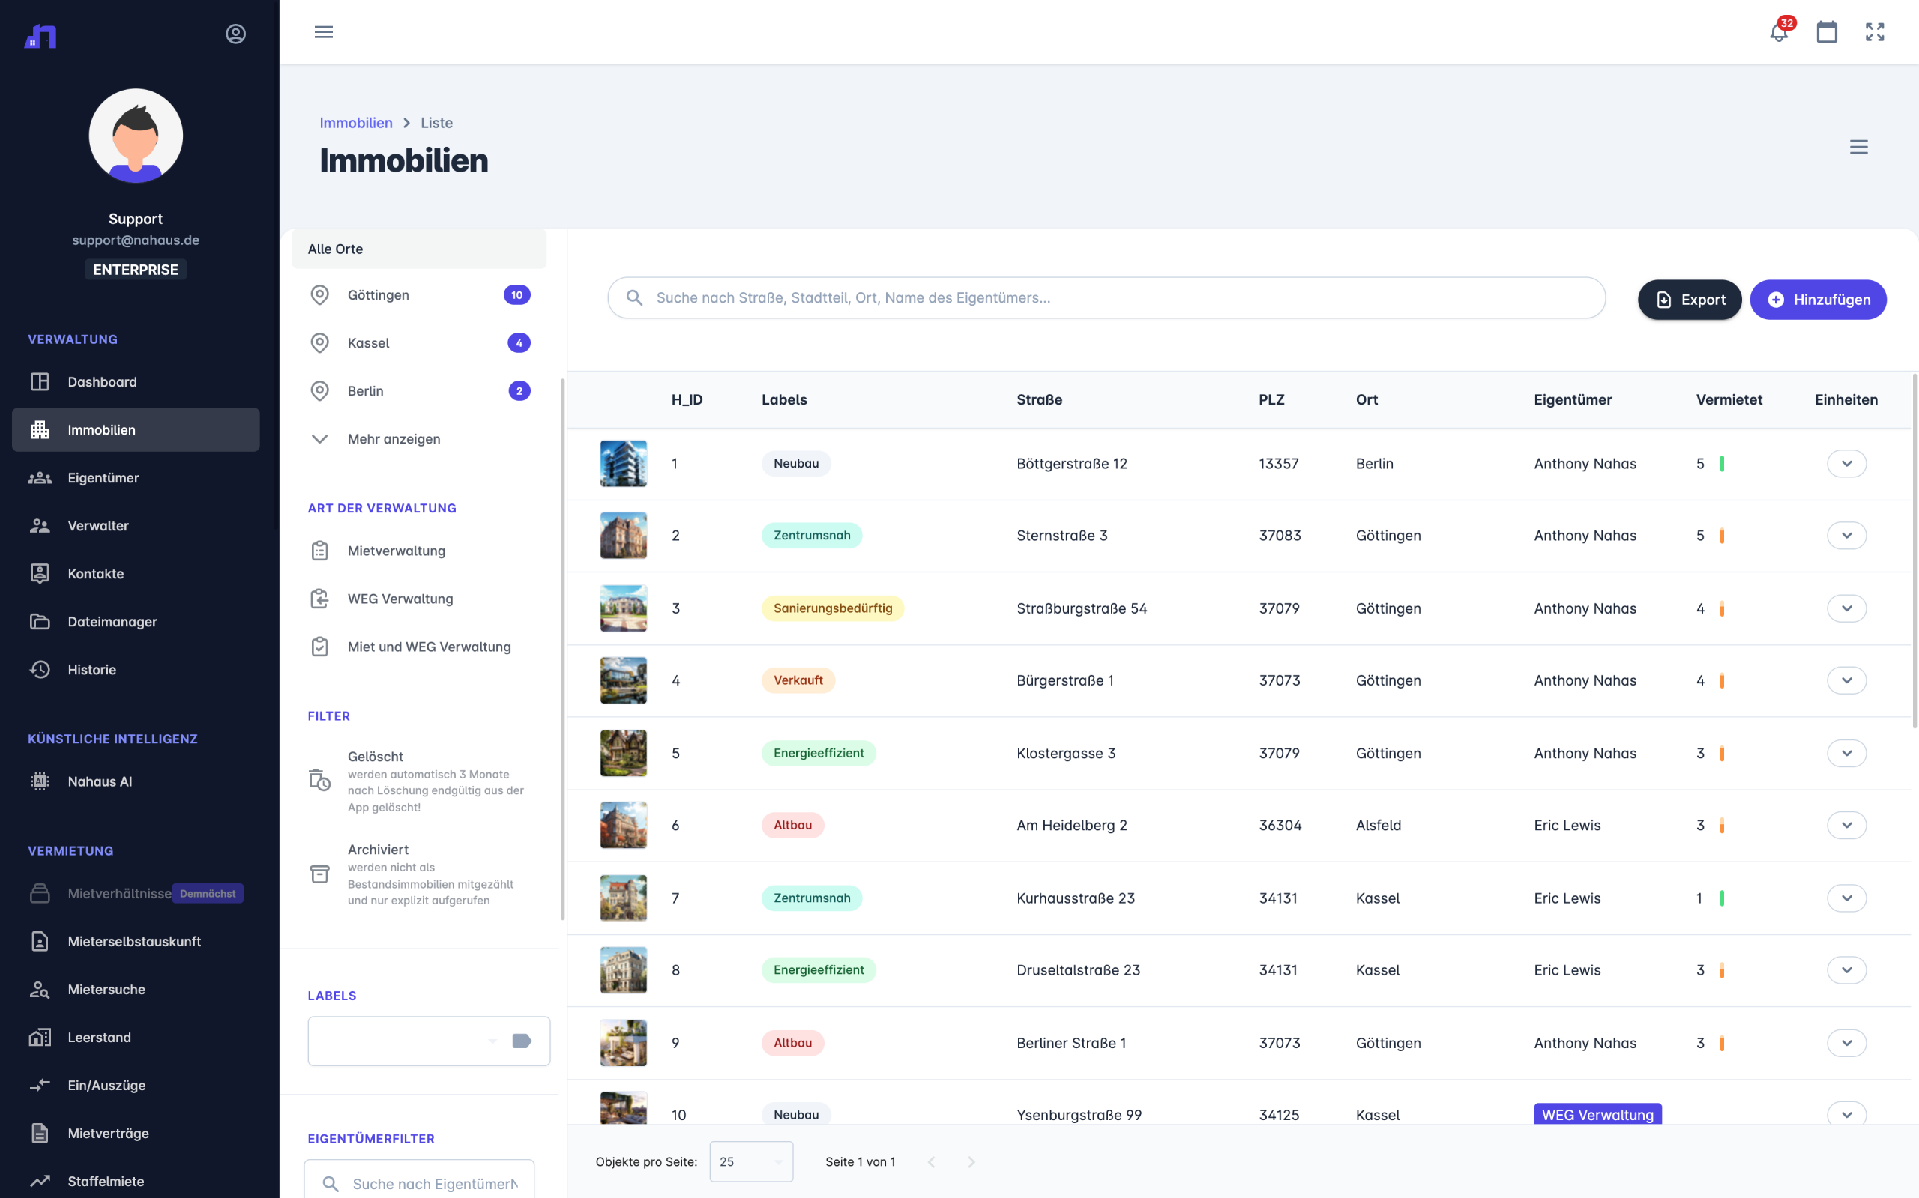Click the label tag icon in Labels filter

click(x=521, y=1041)
